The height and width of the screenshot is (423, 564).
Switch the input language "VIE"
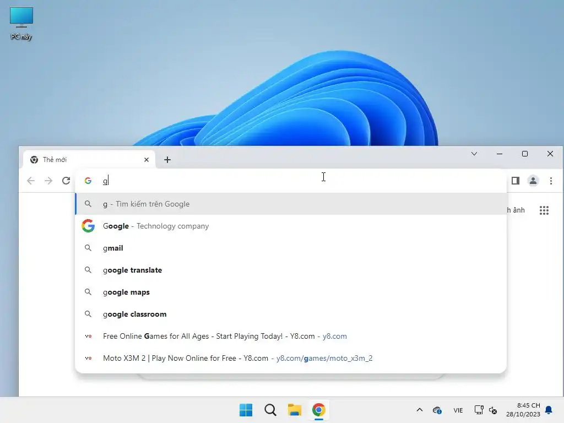pos(458,410)
